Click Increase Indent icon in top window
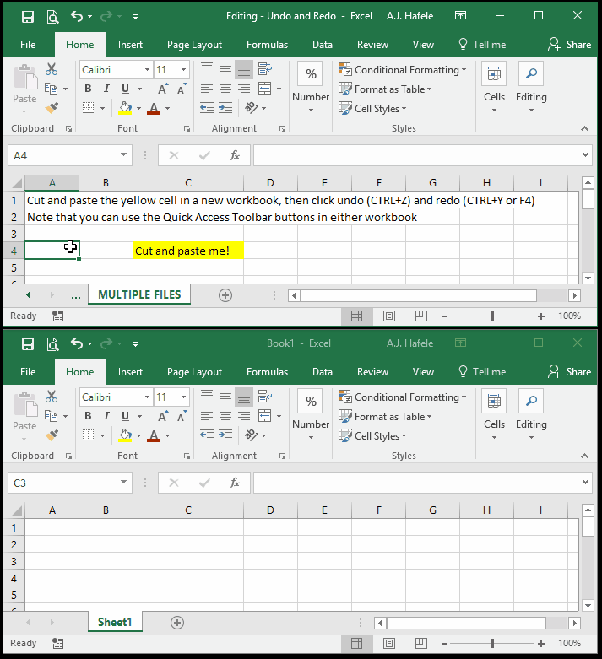 click(x=225, y=108)
